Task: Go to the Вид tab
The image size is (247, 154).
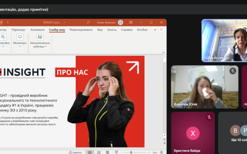Action: click(100, 30)
